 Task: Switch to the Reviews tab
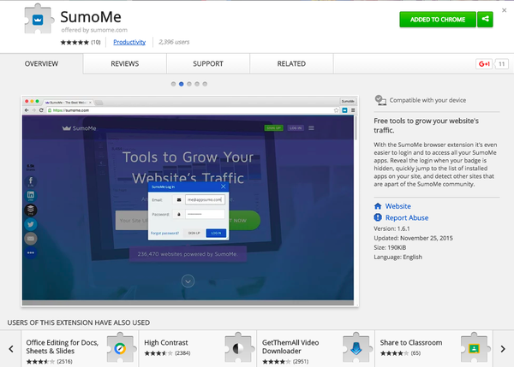[124, 63]
